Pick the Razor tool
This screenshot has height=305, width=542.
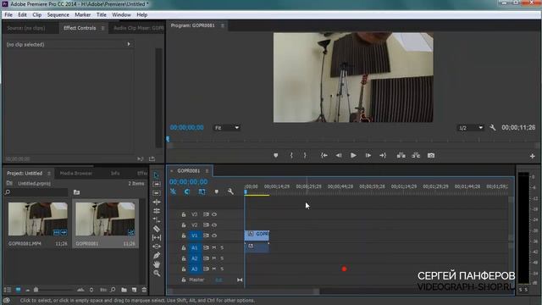(156, 229)
